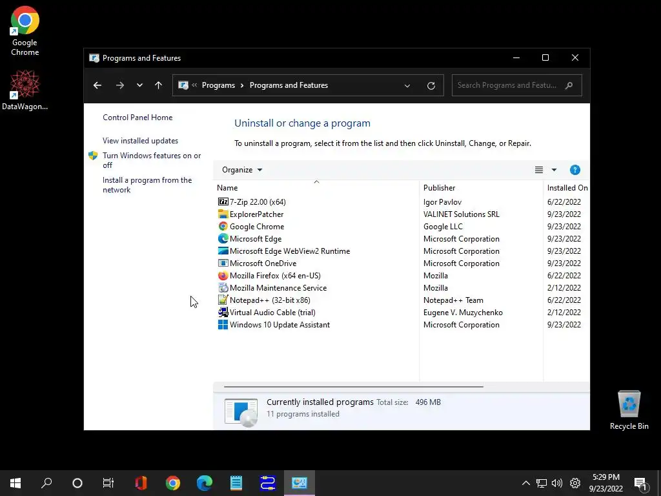
Task: Click the Mozilla Maintenance Service icon
Action: pyautogui.click(x=223, y=287)
